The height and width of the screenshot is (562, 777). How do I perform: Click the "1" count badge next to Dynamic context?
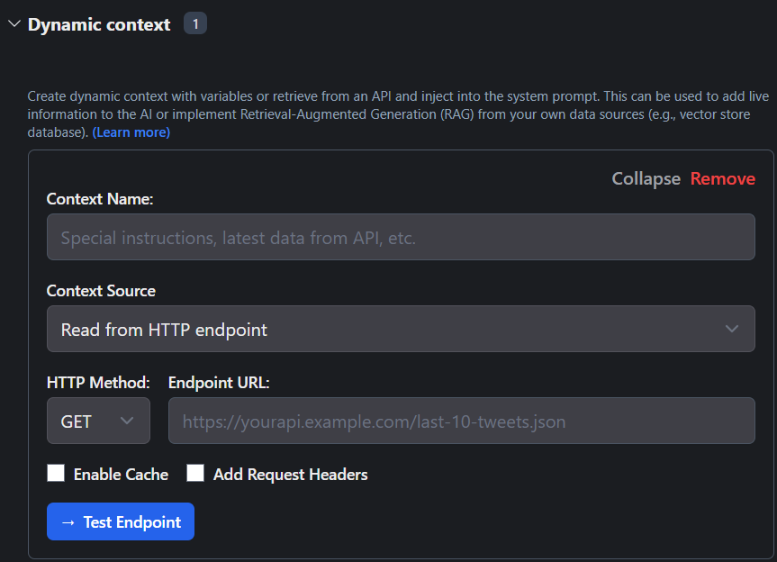pos(194,23)
